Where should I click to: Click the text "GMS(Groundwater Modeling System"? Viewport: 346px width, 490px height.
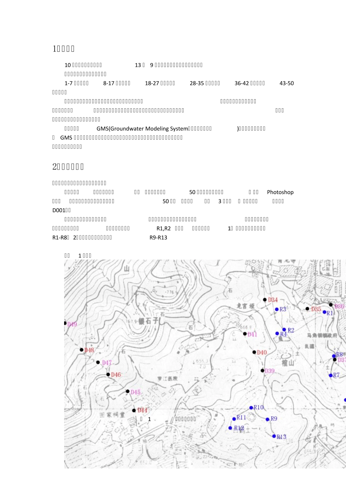(x=142, y=129)
